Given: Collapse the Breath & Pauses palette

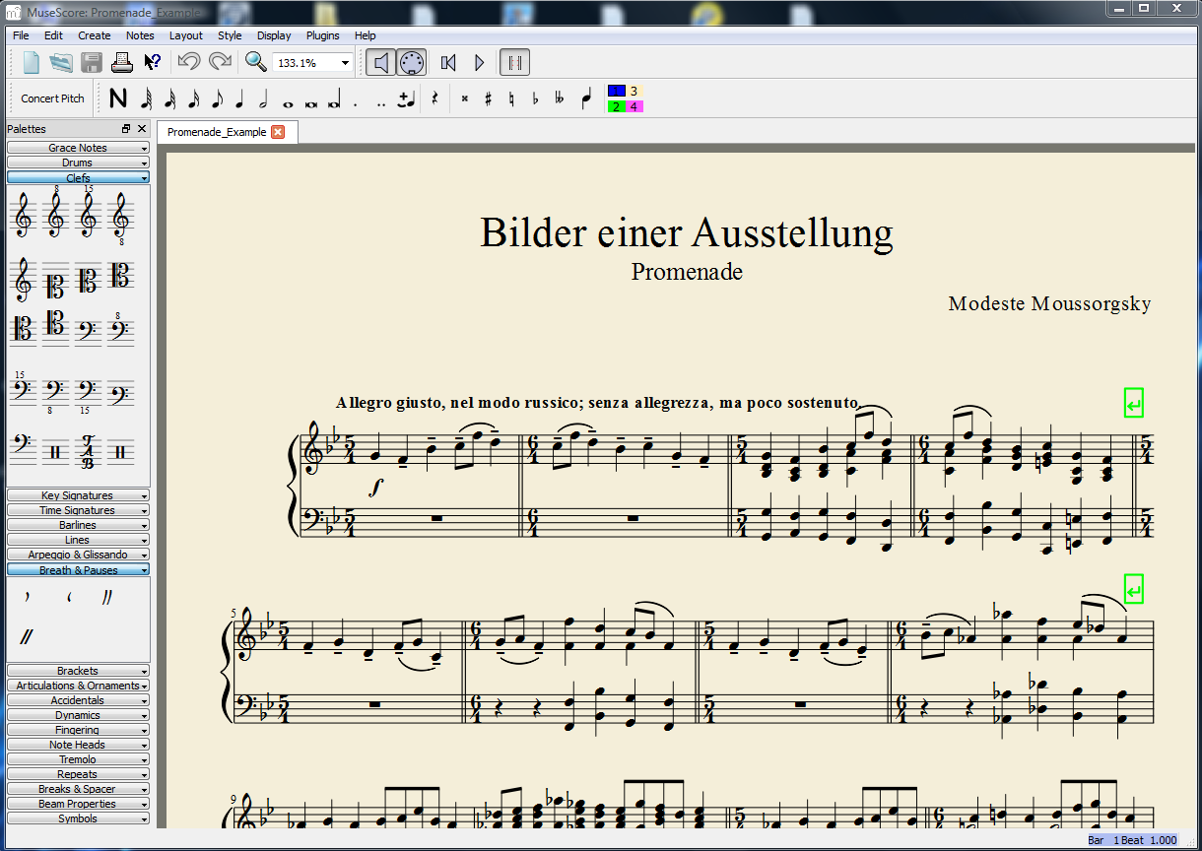Looking at the screenshot, I should (78, 570).
